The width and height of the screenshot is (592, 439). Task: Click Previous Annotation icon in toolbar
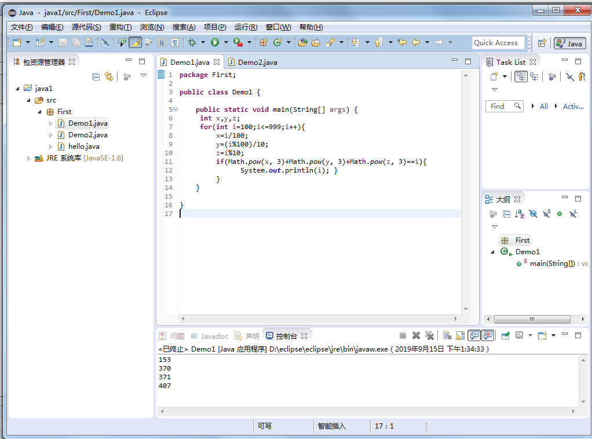point(379,42)
